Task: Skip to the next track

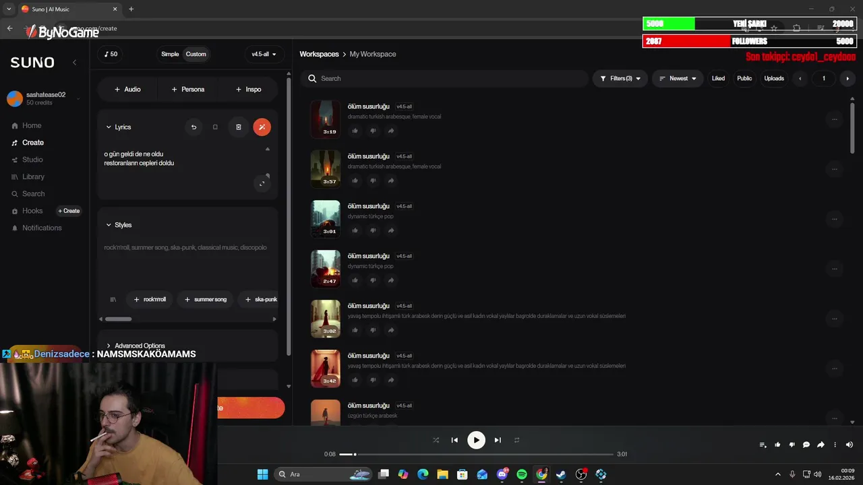Action: [498, 440]
